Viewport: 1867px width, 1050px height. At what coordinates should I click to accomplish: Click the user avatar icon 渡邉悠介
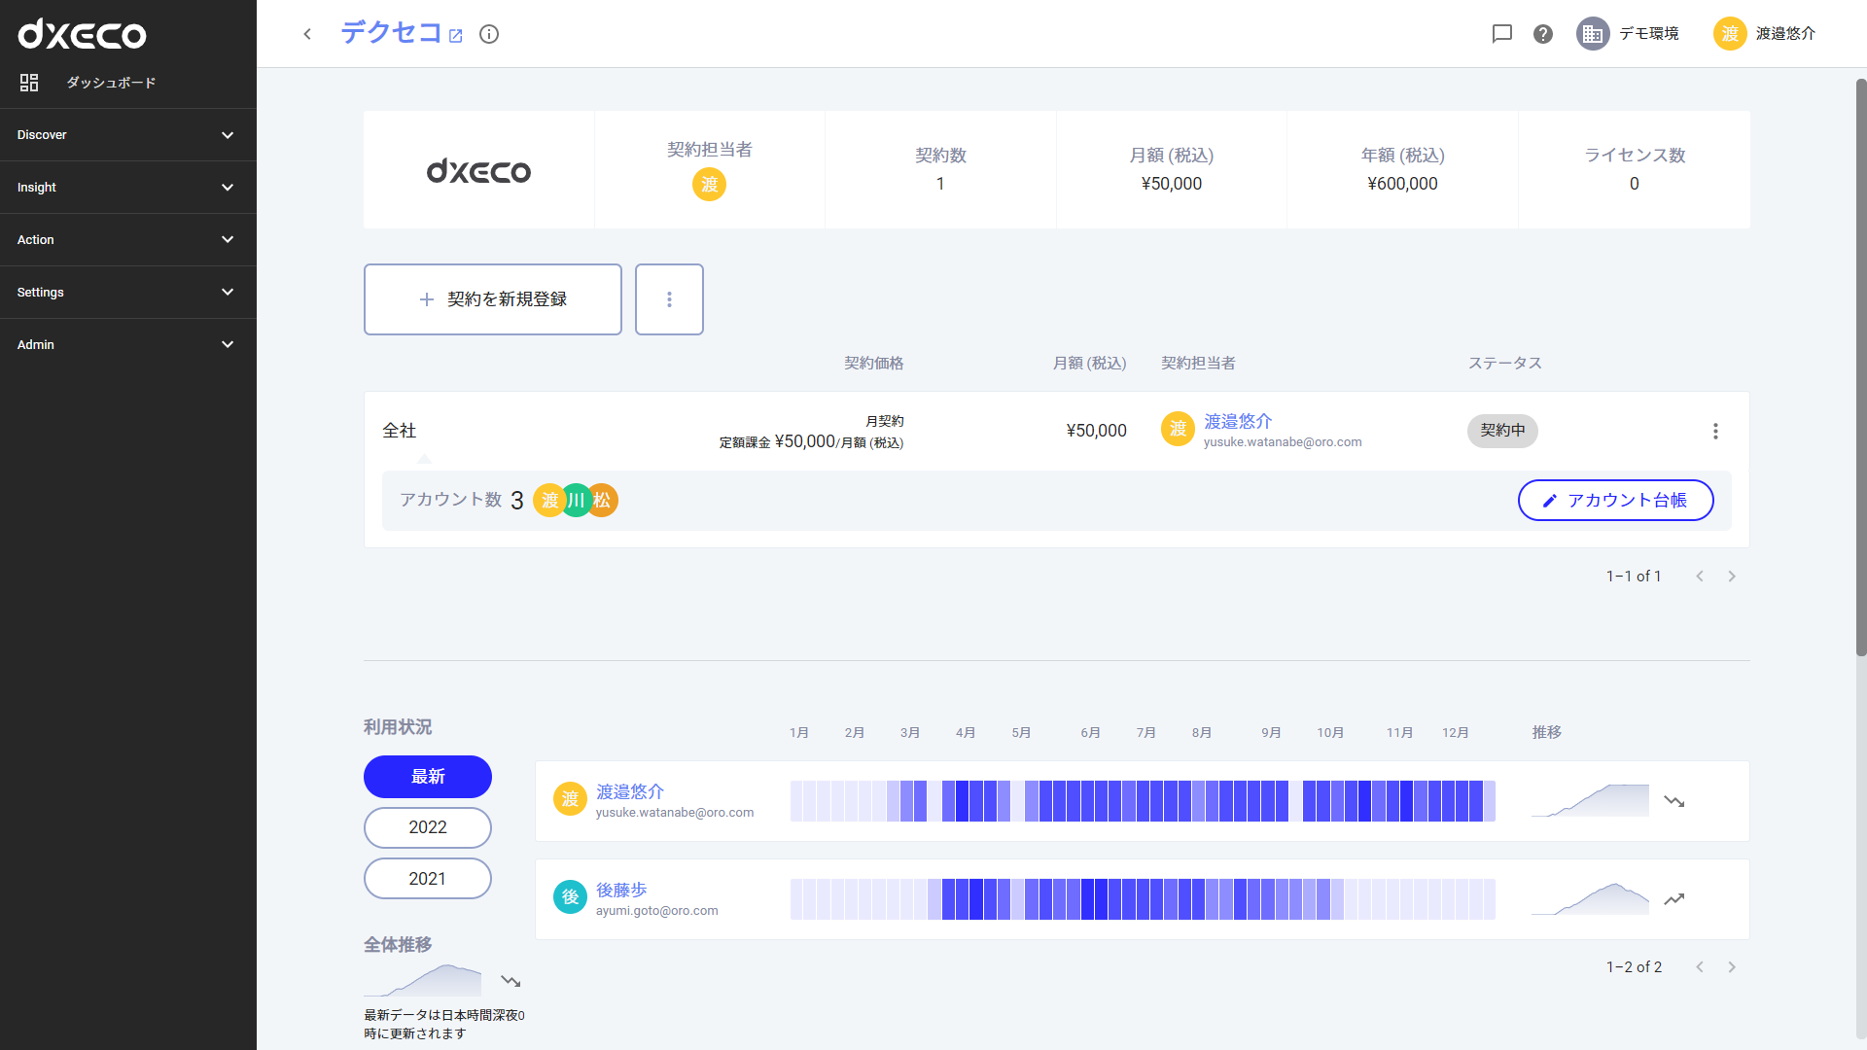coord(1731,35)
